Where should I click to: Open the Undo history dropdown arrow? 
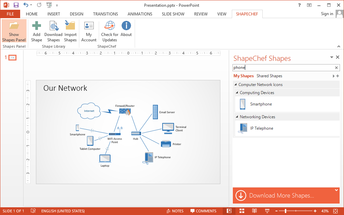(x=31, y=5)
